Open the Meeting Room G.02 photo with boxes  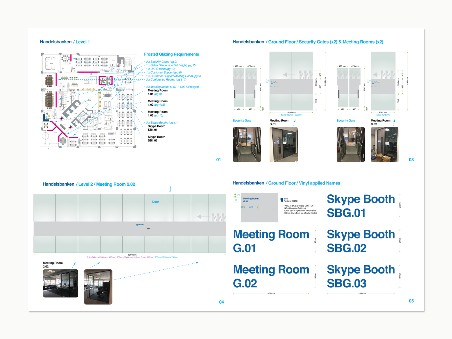click(385, 144)
